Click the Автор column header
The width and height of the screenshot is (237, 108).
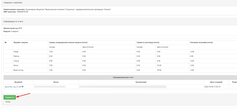pyautogui.click(x=56, y=82)
